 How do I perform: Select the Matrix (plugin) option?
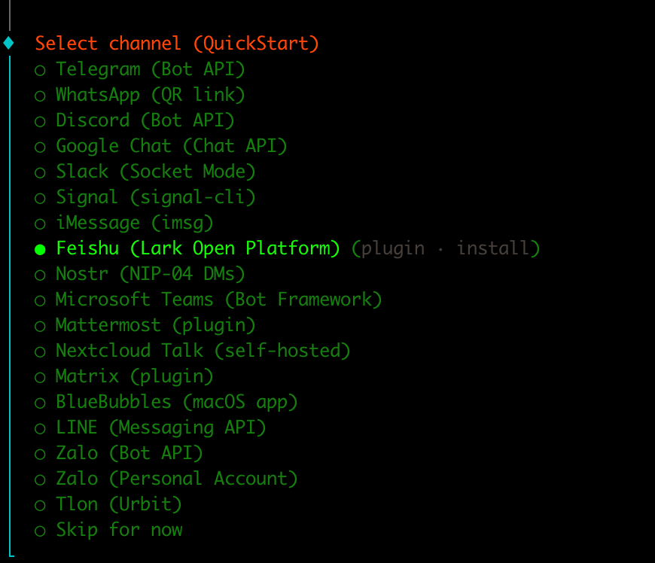click(x=134, y=376)
